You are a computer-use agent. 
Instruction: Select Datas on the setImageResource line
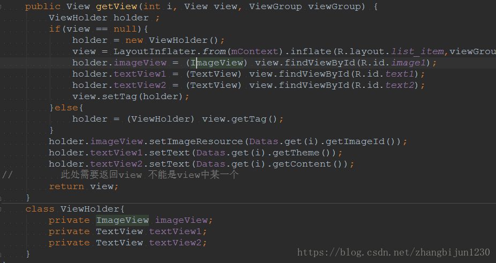[x=264, y=141]
